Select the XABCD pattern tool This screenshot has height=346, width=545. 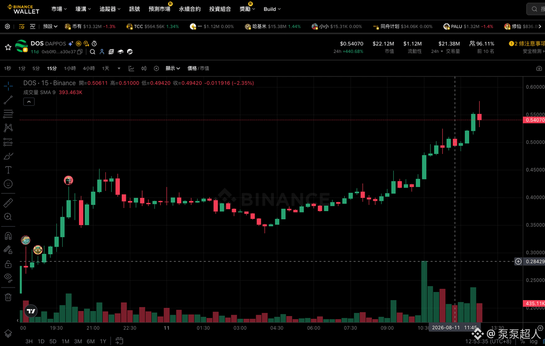8,128
